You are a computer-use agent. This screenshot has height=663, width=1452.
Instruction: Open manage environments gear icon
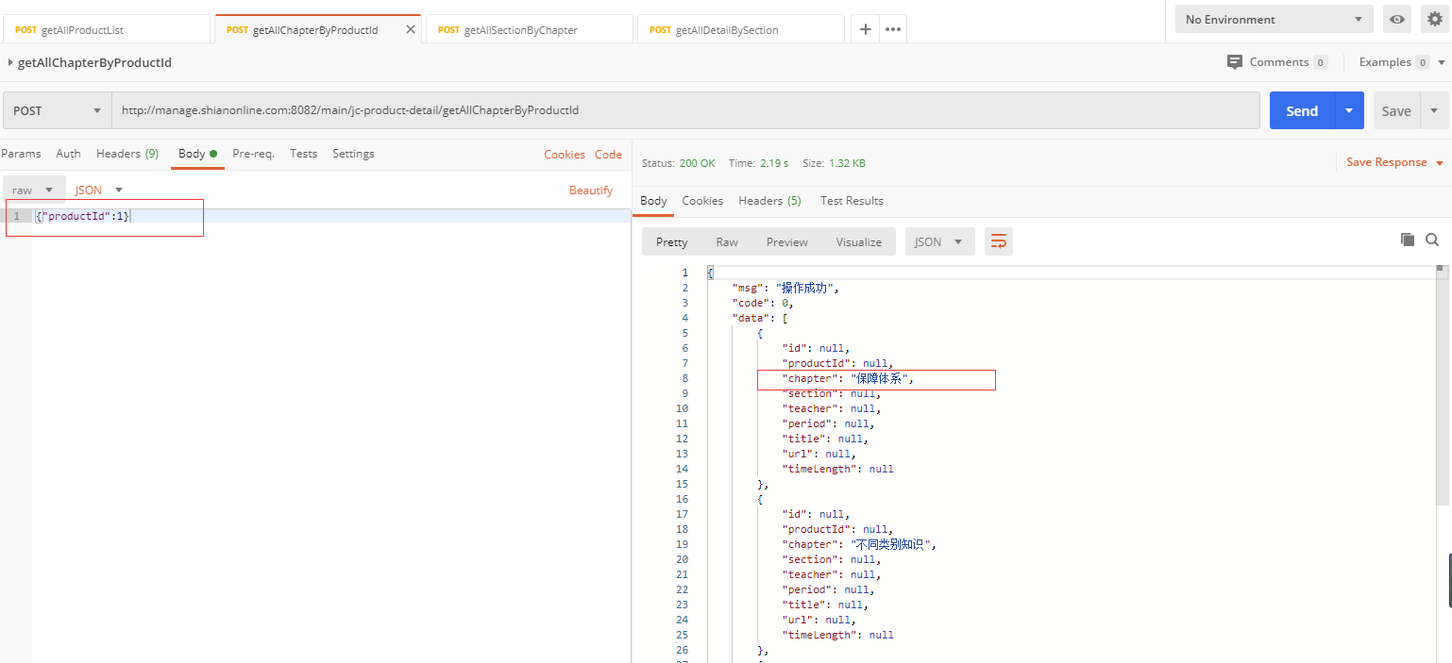[x=1434, y=19]
